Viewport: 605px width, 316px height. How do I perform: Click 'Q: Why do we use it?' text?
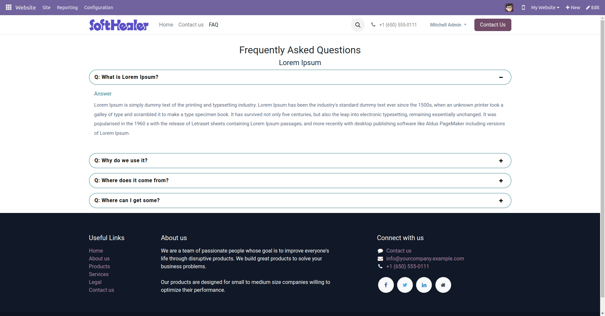[121, 161]
